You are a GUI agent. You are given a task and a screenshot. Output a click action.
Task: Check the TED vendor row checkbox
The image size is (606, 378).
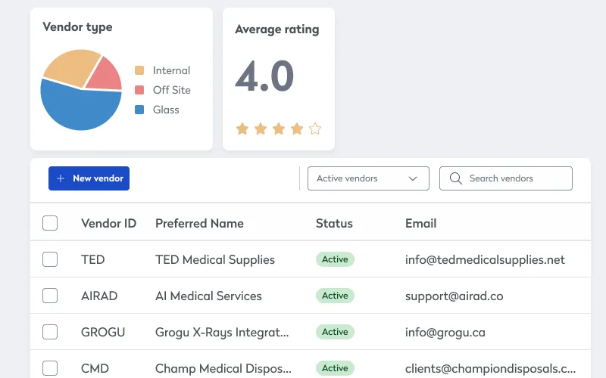(x=50, y=259)
